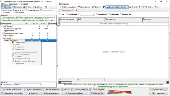Screen dimensions: 170x96
Task: Click the MS Excel export button
Action: [x=147, y=7]
